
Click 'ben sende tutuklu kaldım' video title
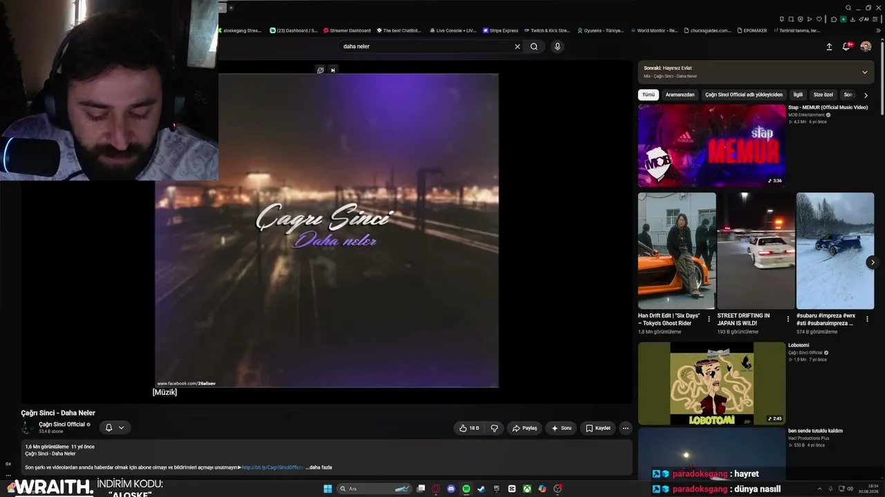point(815,431)
